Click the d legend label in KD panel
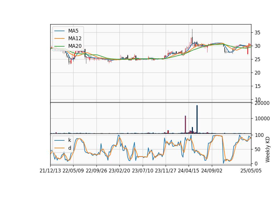279x201 pixels. point(69,148)
